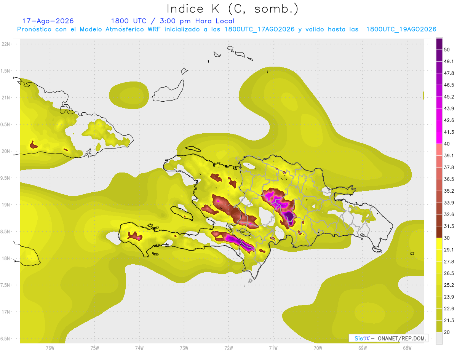
Task: Click the '75W' longitude axis label
Action: pyautogui.click(x=94, y=348)
